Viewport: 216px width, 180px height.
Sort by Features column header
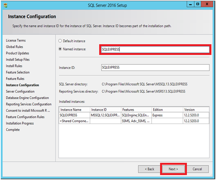coord(136,109)
